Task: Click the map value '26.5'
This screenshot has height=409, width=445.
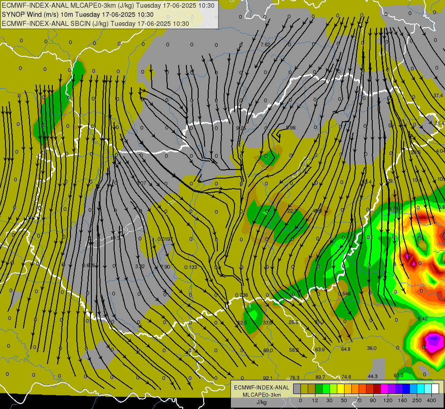Action: pos(416,152)
